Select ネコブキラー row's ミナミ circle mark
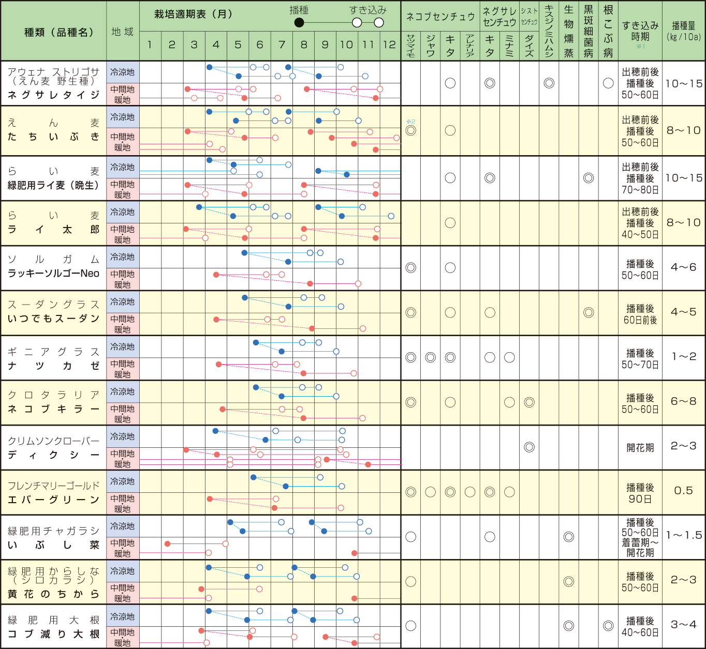Screen dimensions: 706x649 [509, 402]
